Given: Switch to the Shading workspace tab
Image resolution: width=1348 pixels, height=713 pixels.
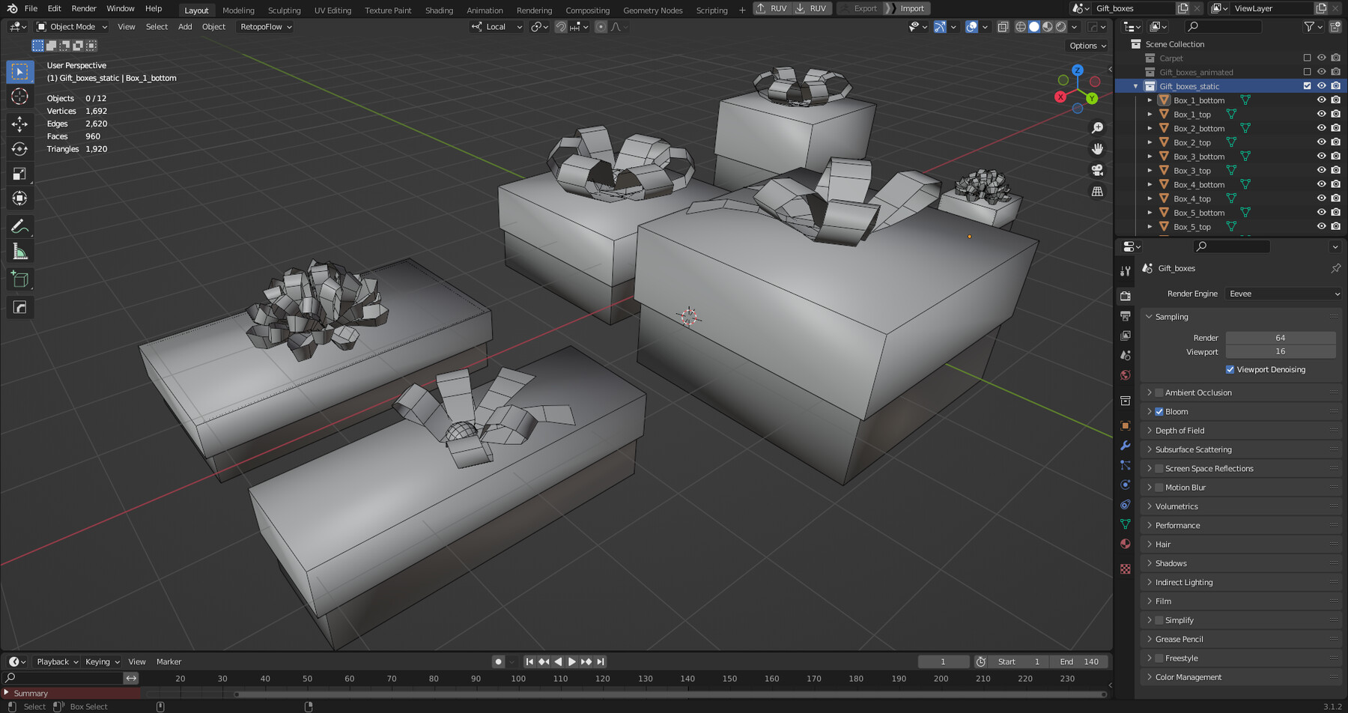Looking at the screenshot, I should [x=439, y=10].
